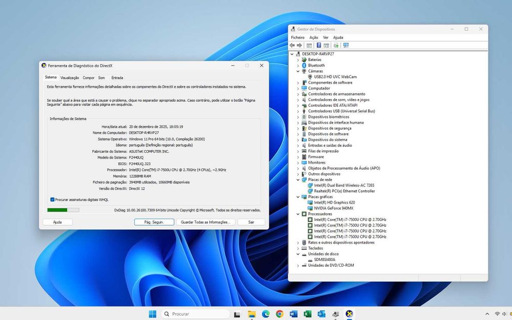Click the green progress bar in DirectX tool

pos(63,210)
